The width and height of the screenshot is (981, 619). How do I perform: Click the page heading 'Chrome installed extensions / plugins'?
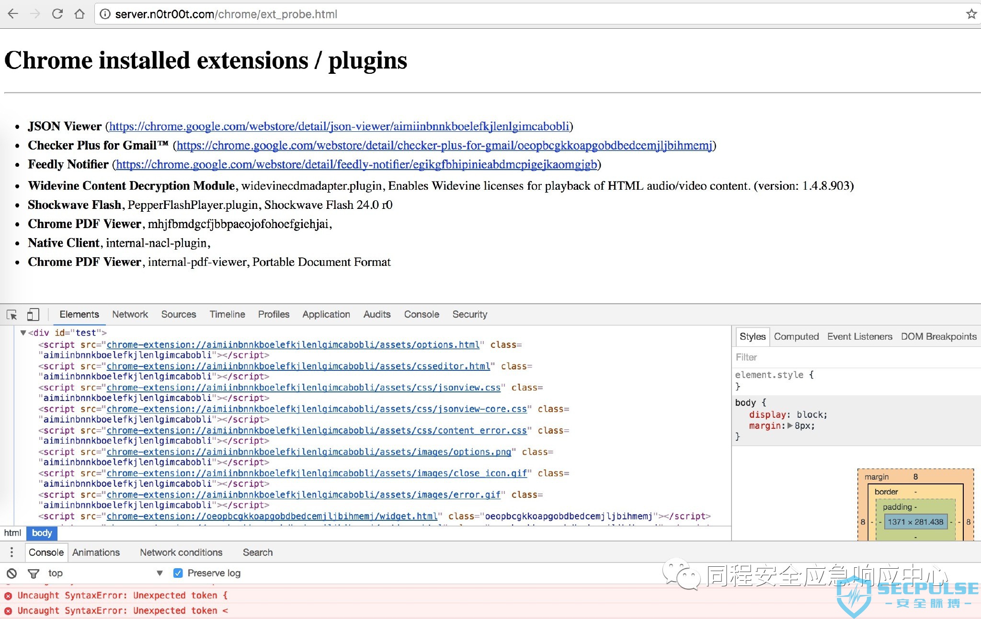click(x=205, y=60)
